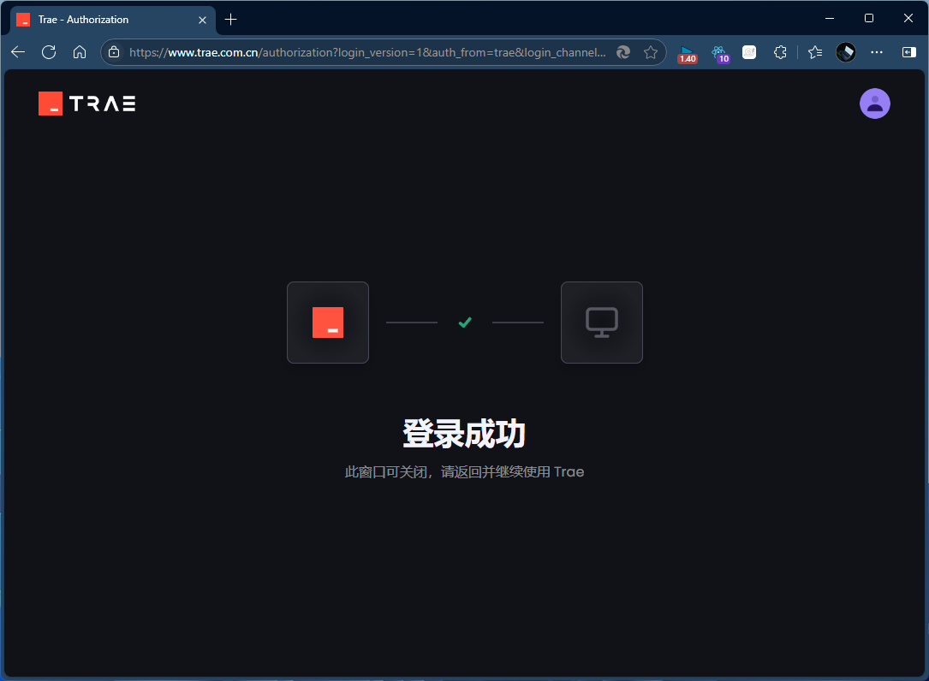Click the 登录成功 heading

coord(464,434)
